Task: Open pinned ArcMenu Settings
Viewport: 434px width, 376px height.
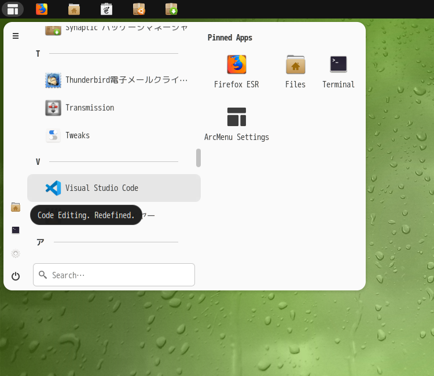Action: 236,124
